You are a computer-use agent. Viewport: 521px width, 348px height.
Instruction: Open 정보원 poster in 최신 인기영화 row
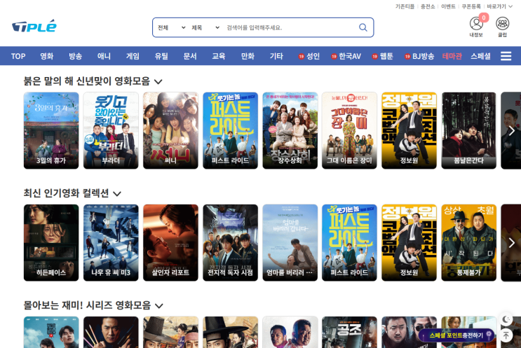[409, 243]
